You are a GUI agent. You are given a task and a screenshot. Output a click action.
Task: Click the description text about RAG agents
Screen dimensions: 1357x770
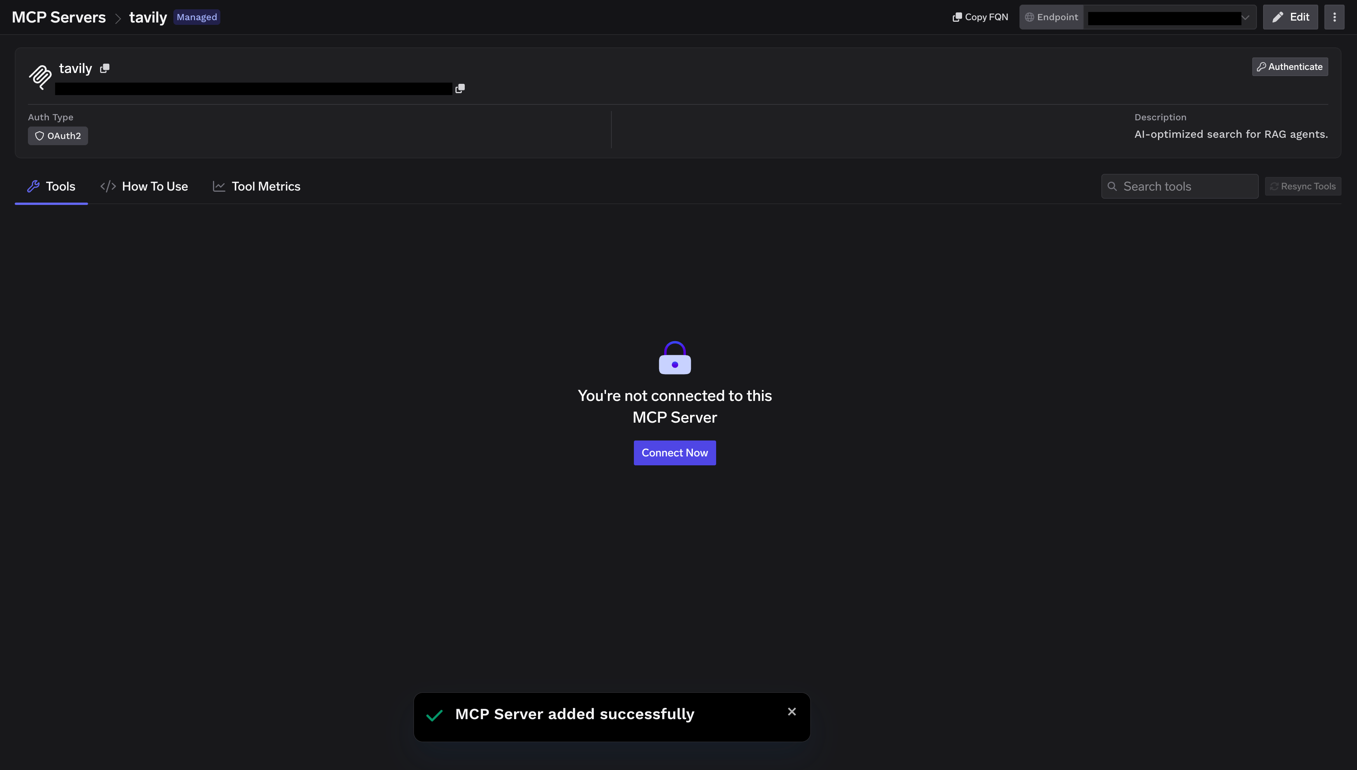pyautogui.click(x=1231, y=134)
